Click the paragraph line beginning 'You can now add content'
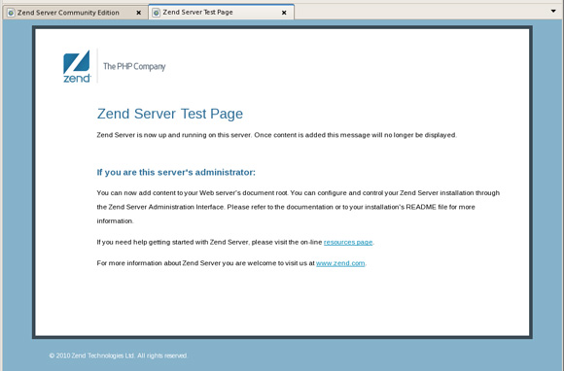 pyautogui.click(x=299, y=193)
